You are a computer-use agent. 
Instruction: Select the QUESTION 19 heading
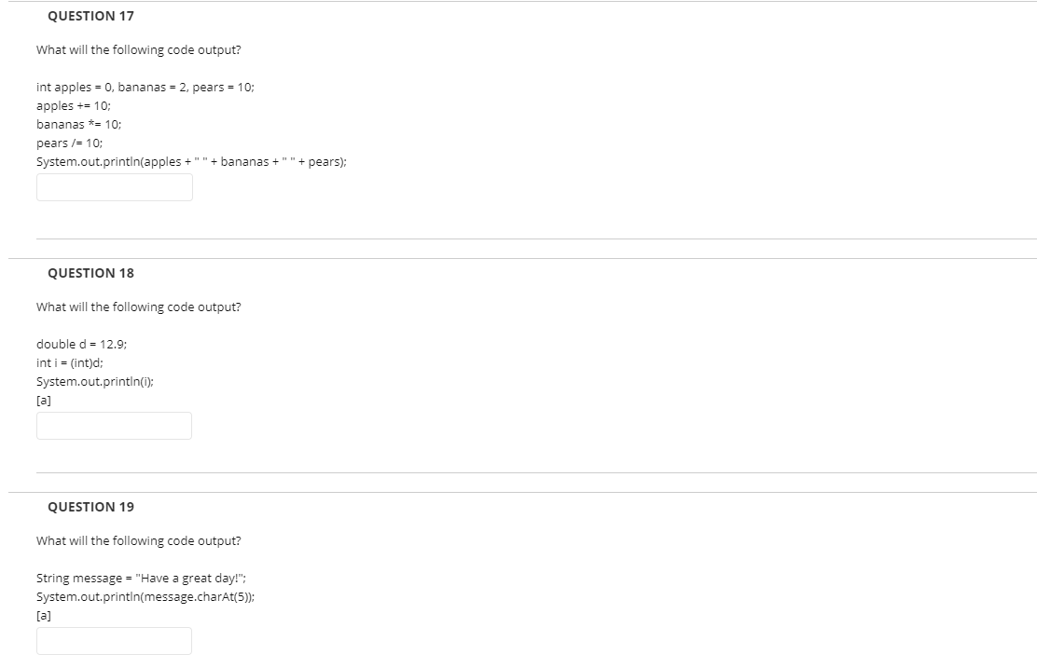tap(90, 507)
